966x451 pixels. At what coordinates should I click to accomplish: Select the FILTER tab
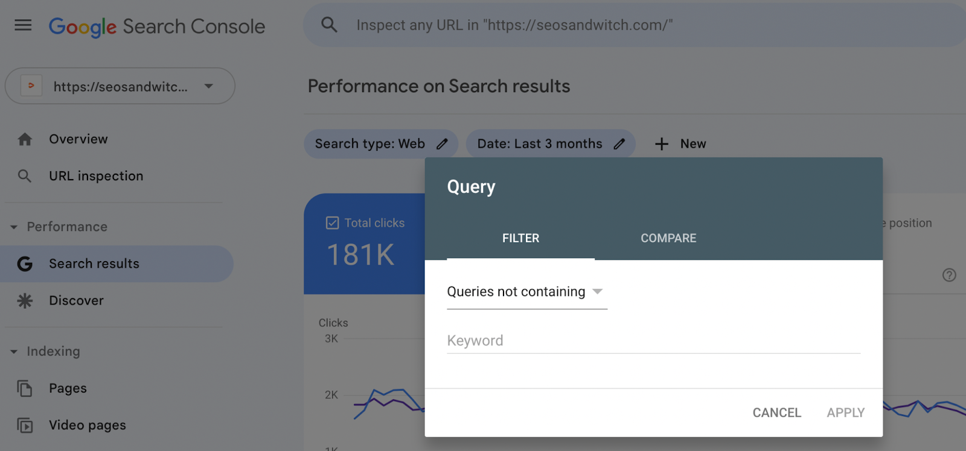click(x=520, y=238)
